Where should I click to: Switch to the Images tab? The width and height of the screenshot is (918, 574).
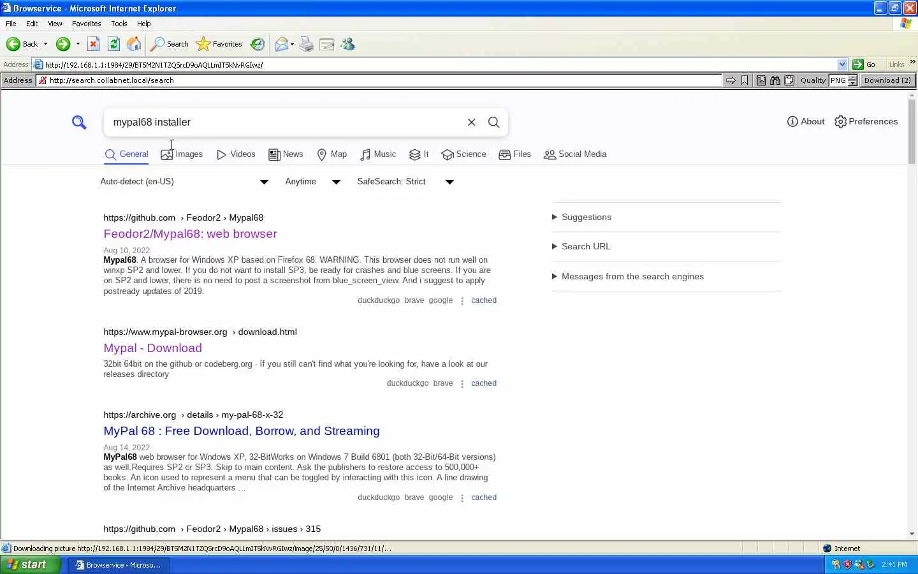point(182,154)
